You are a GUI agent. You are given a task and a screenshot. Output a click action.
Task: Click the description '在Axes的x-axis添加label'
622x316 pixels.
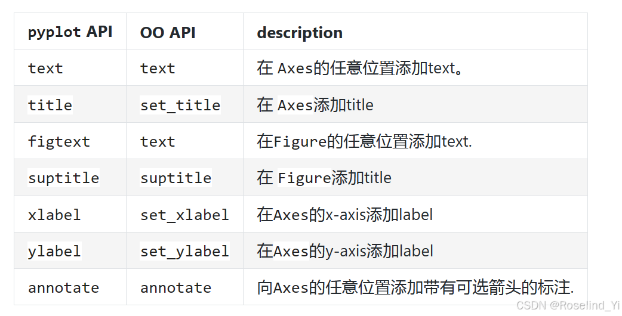click(x=344, y=215)
